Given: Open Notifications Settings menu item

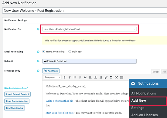Looking at the screenshot, I should pyautogui.click(x=138, y=108).
